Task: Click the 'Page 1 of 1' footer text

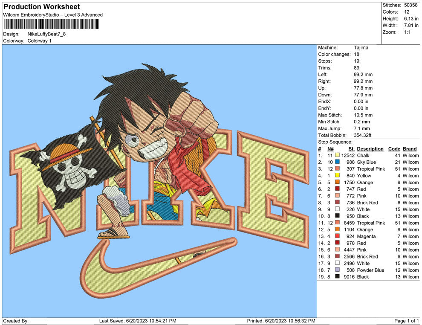Action: tap(406, 321)
